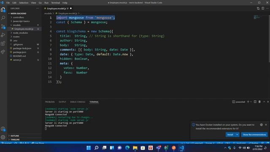Open the Run menu
This screenshot has width=270, height=152.
46,3
